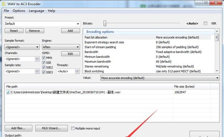The height and width of the screenshot is (137, 224).
Task: Click encoding options scrollbar up arrow
Action: tap(217, 31)
